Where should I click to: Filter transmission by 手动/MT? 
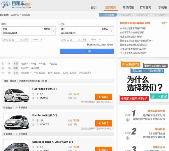coord(35,68)
